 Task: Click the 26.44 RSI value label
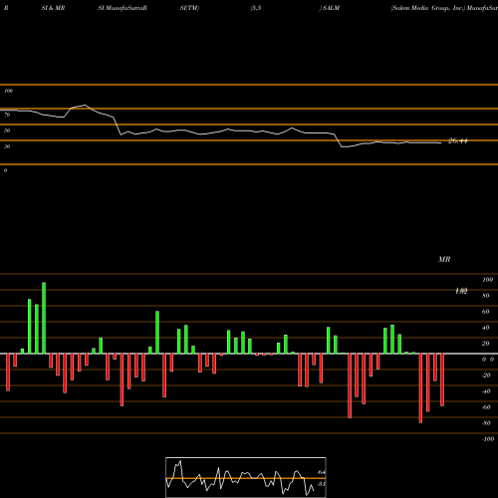click(x=458, y=140)
